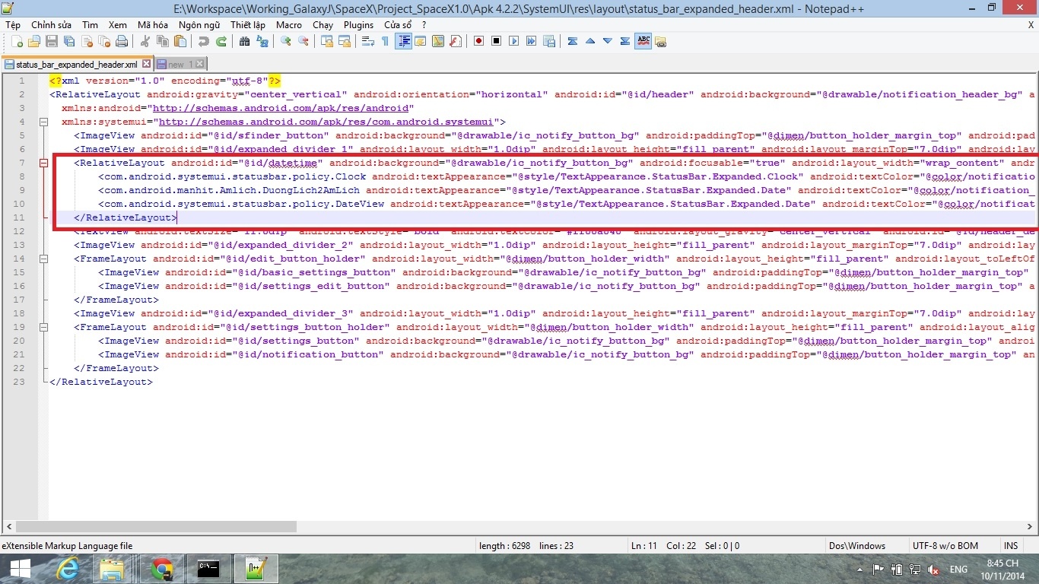Image resolution: width=1039 pixels, height=584 pixels.
Task: Open the Document Map toolbar icon
Action: coord(438,41)
